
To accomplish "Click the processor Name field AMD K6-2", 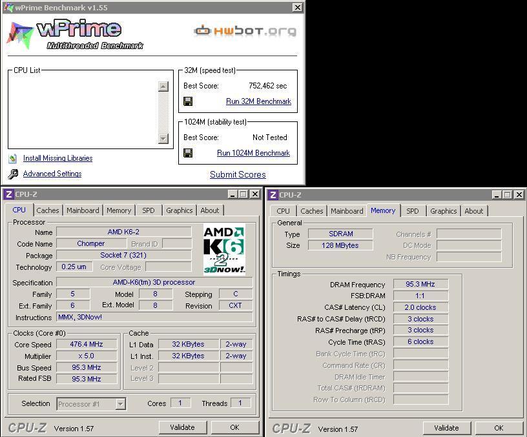I will tap(124, 232).
